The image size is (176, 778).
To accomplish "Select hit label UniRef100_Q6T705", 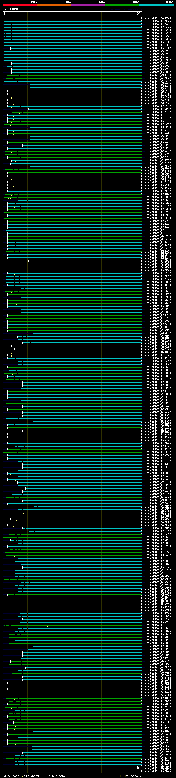I will pyautogui.click(x=158, y=445).
